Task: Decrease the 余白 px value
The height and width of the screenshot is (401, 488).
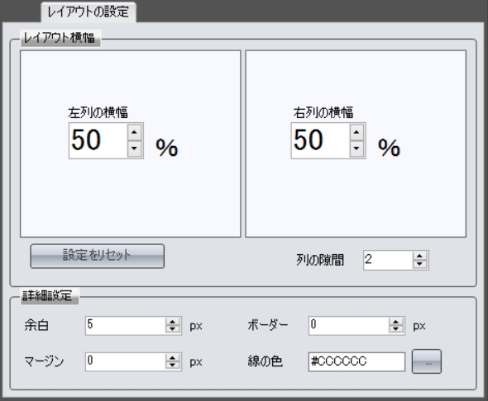Action: (172, 329)
